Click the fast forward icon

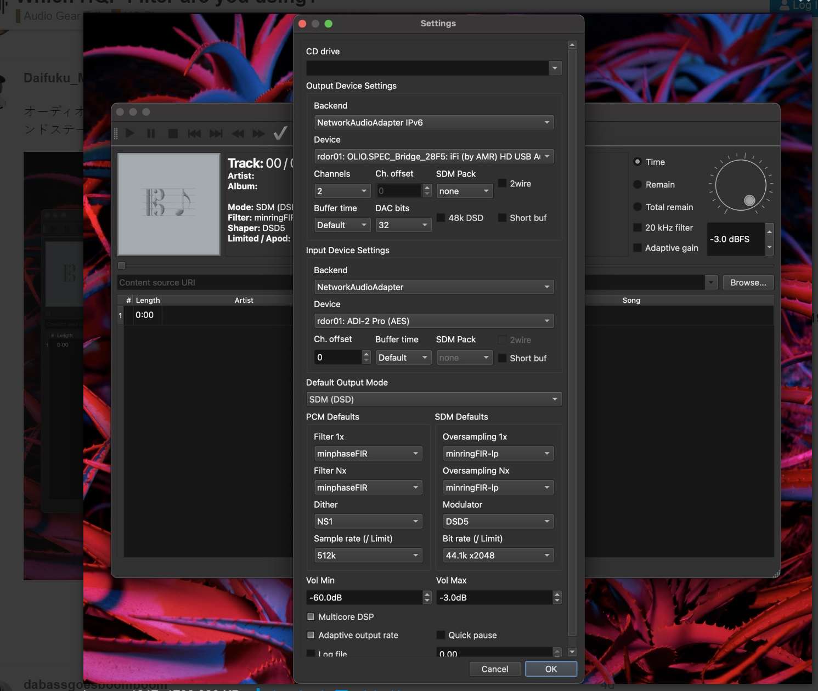[258, 133]
